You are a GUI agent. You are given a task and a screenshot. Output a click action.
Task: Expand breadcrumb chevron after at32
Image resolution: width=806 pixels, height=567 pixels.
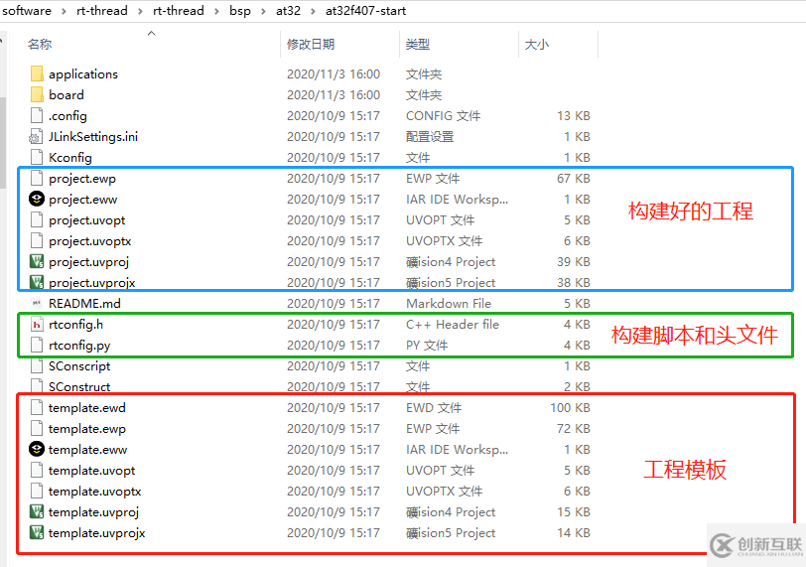[x=313, y=11]
